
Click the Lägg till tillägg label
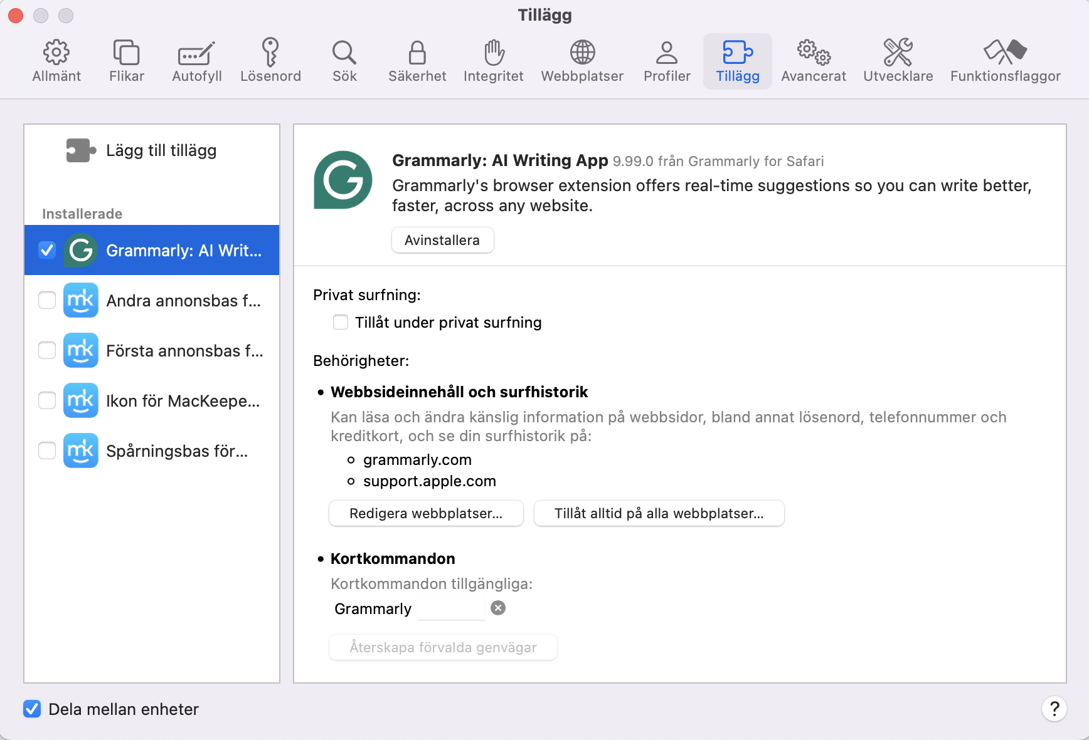[161, 150]
